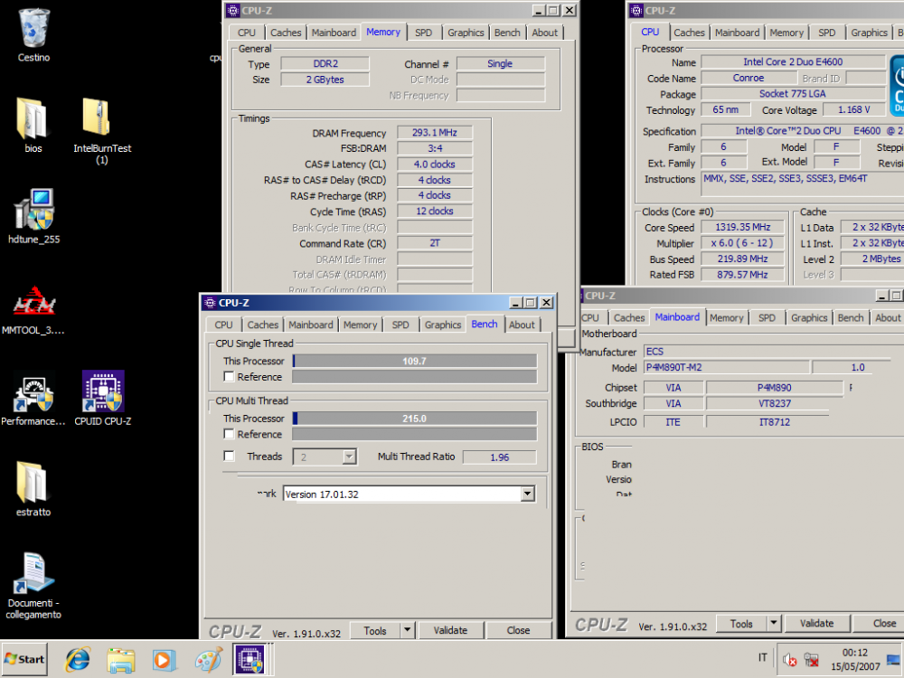Click the CPU Single Thread score bar
Image resolution: width=904 pixels, height=678 pixels.
point(414,361)
